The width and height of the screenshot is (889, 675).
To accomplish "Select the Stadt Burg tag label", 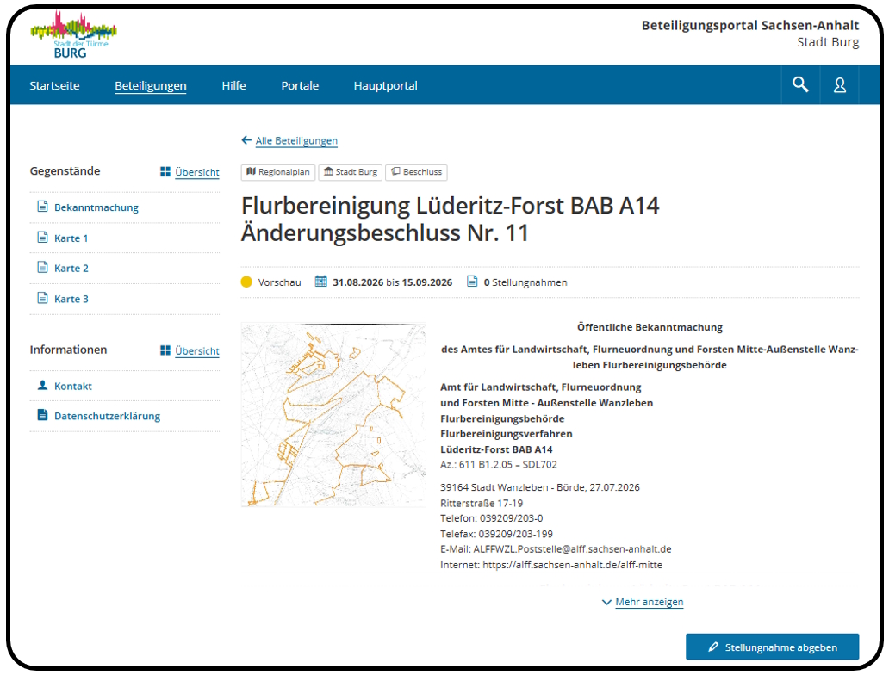I will [356, 171].
